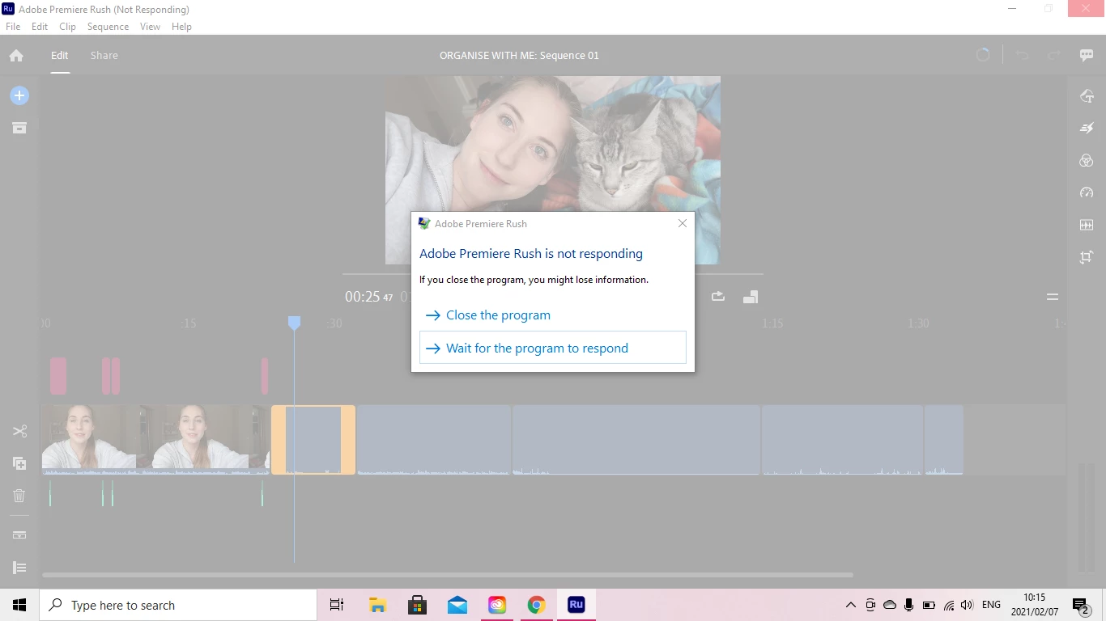This screenshot has width=1106, height=621.
Task: Open the Transitions panel icon
Action: pyautogui.click(x=1087, y=128)
